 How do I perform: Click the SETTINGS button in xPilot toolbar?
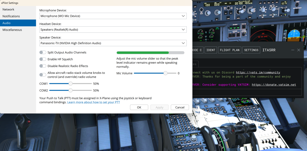251,50
